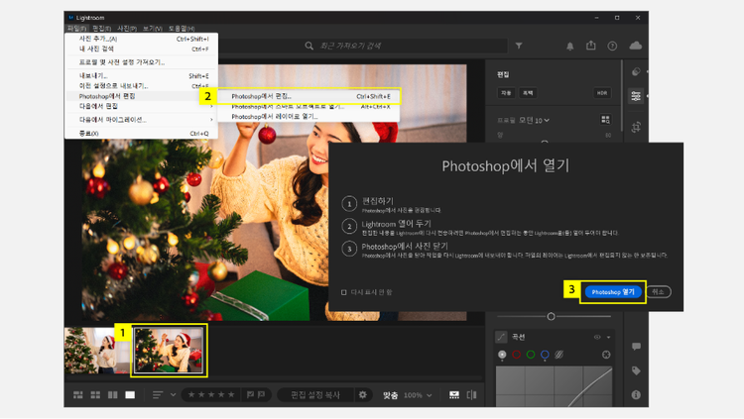Screen dimensions: 744x419
Task: Click the 흑백 black-and-white button
Action: (x=528, y=93)
